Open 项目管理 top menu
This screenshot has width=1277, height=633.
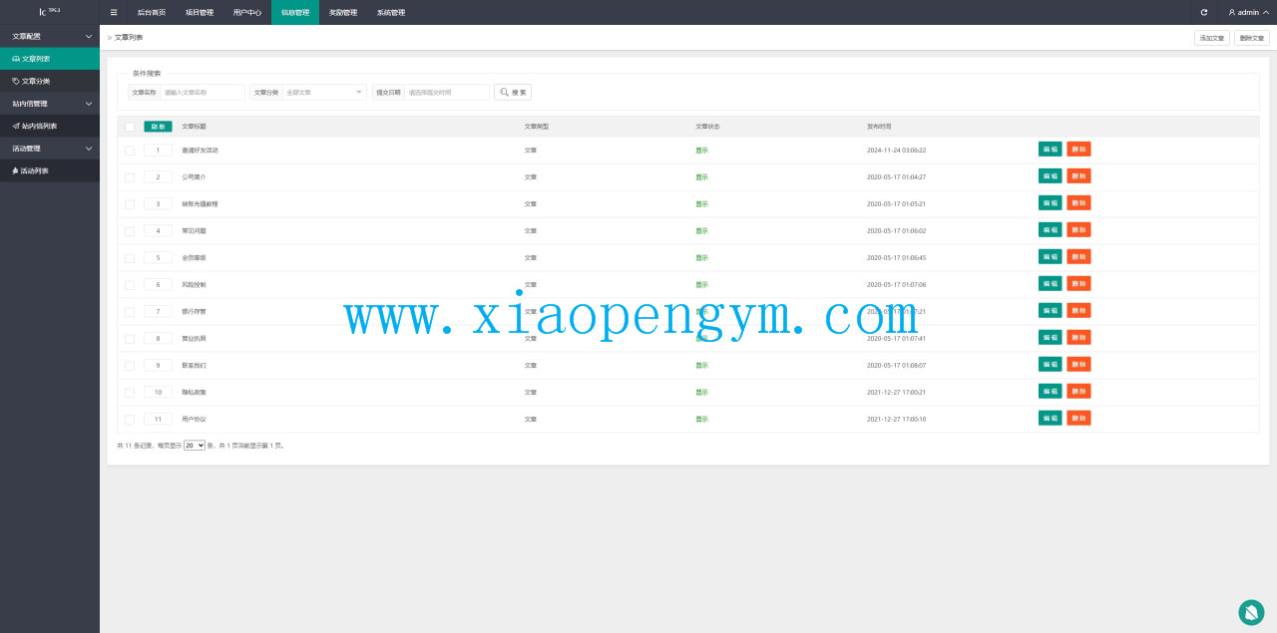click(x=200, y=12)
